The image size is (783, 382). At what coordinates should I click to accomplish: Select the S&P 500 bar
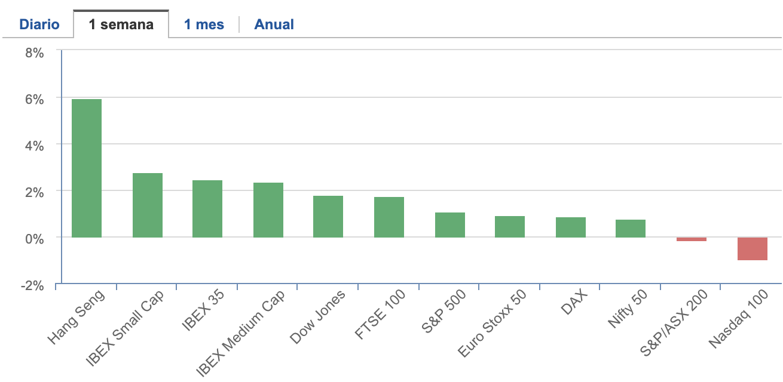point(450,225)
